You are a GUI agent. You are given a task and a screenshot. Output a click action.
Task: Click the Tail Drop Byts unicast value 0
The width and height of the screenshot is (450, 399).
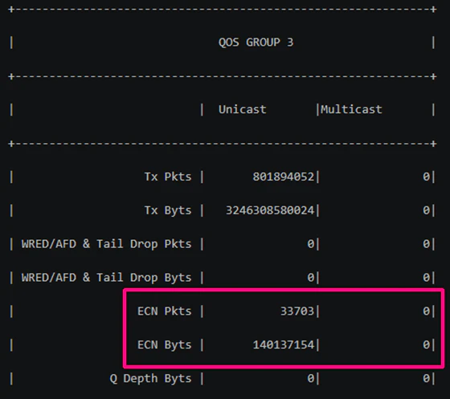tap(311, 278)
